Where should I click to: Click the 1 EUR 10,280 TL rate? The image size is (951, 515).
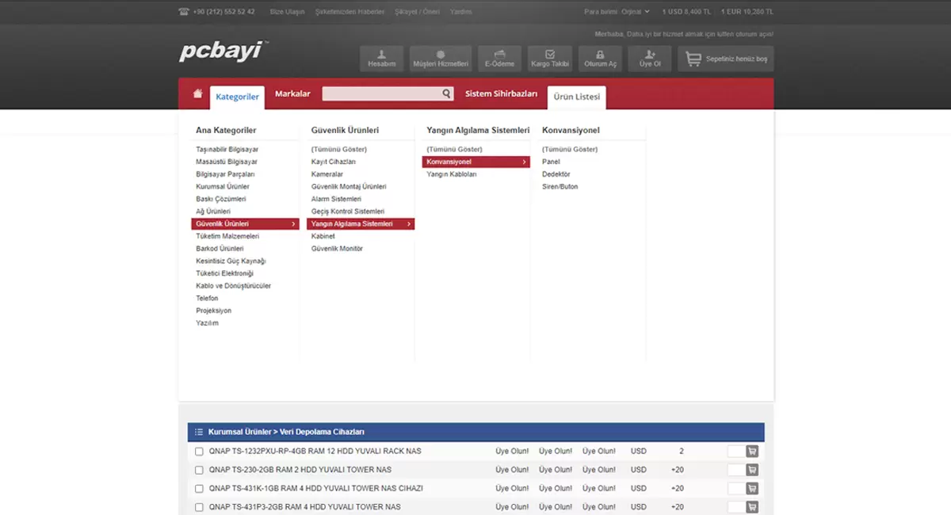747,12
